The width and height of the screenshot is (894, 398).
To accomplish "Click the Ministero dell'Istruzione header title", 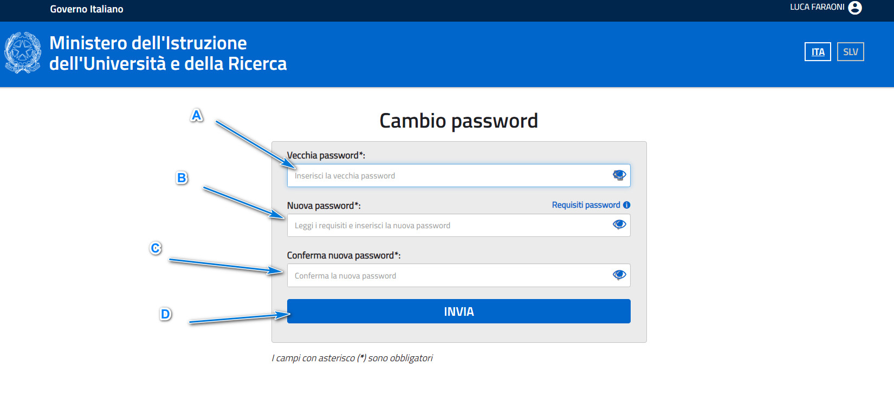I will tap(168, 53).
